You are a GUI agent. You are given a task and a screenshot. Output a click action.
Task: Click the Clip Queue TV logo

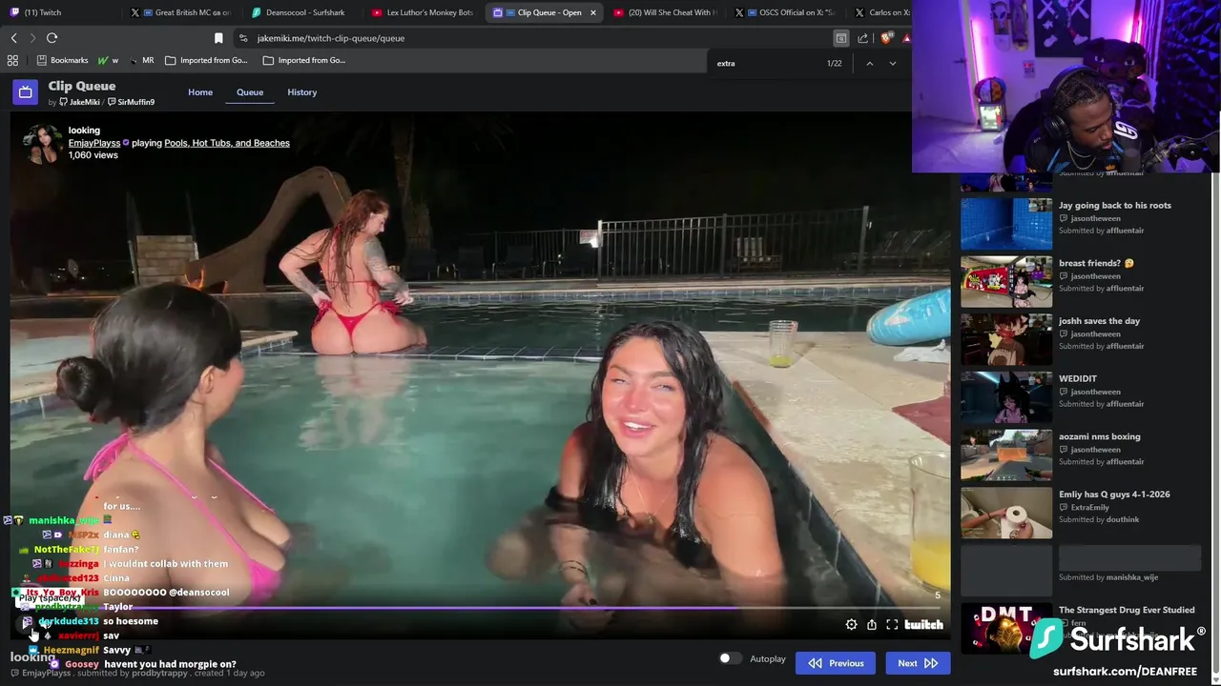pos(25,92)
